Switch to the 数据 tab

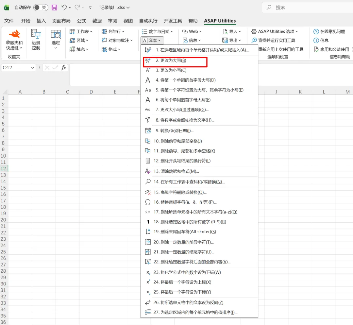click(x=97, y=21)
